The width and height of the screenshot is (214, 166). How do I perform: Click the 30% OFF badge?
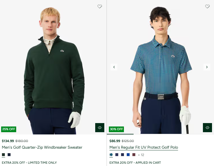(x=117, y=129)
